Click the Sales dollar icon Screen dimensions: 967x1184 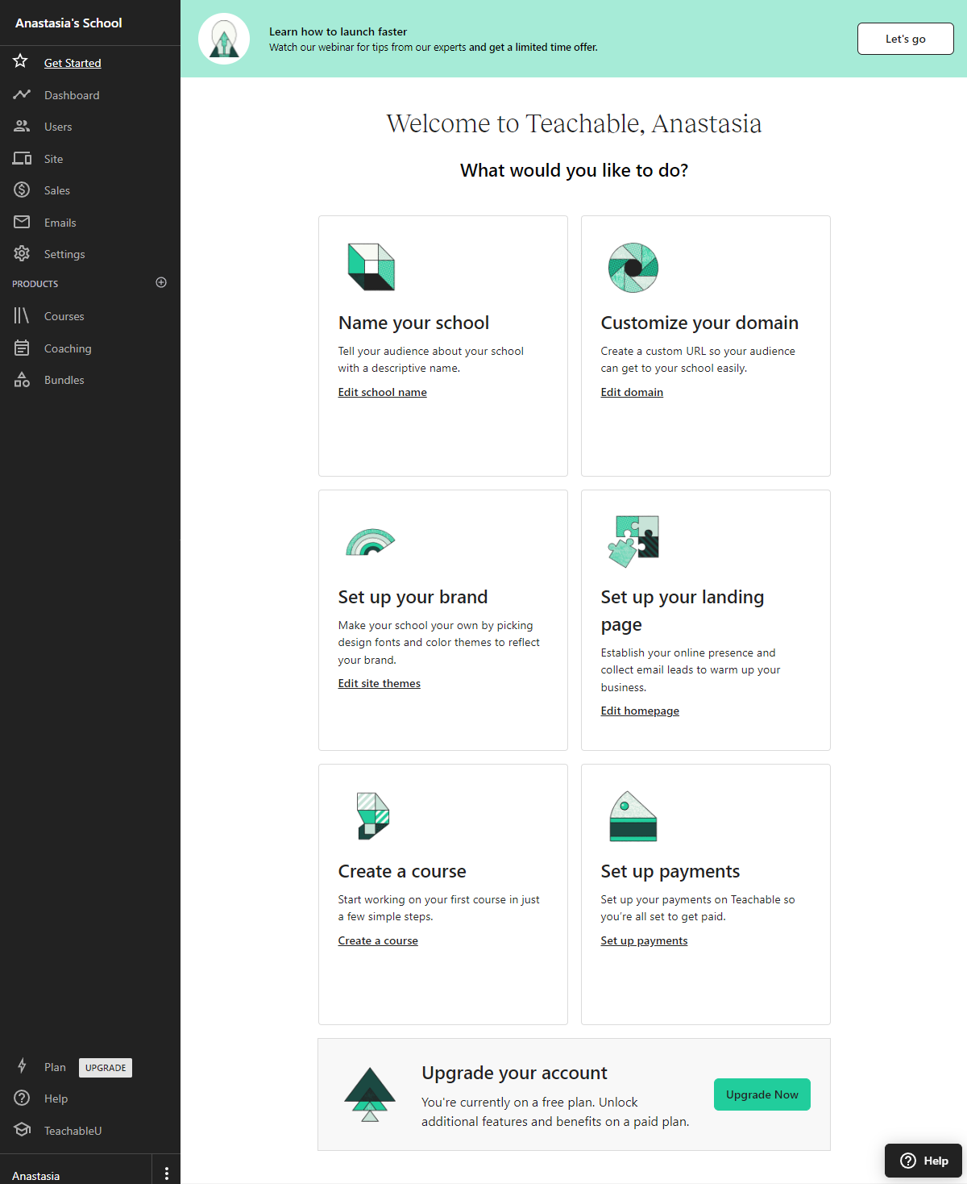click(22, 190)
